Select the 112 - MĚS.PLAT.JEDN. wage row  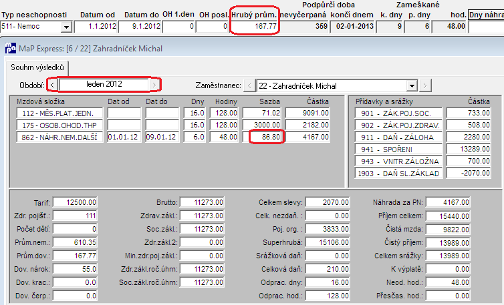coord(59,113)
